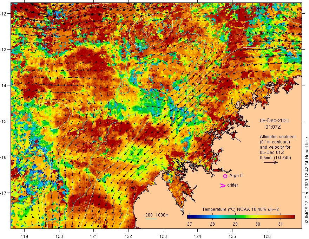The height and width of the screenshot is (239, 309).
Task: Click the 'drifter' legend label
Action: pyautogui.click(x=232, y=185)
